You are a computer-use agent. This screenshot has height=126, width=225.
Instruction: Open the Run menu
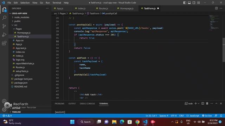(48, 3)
